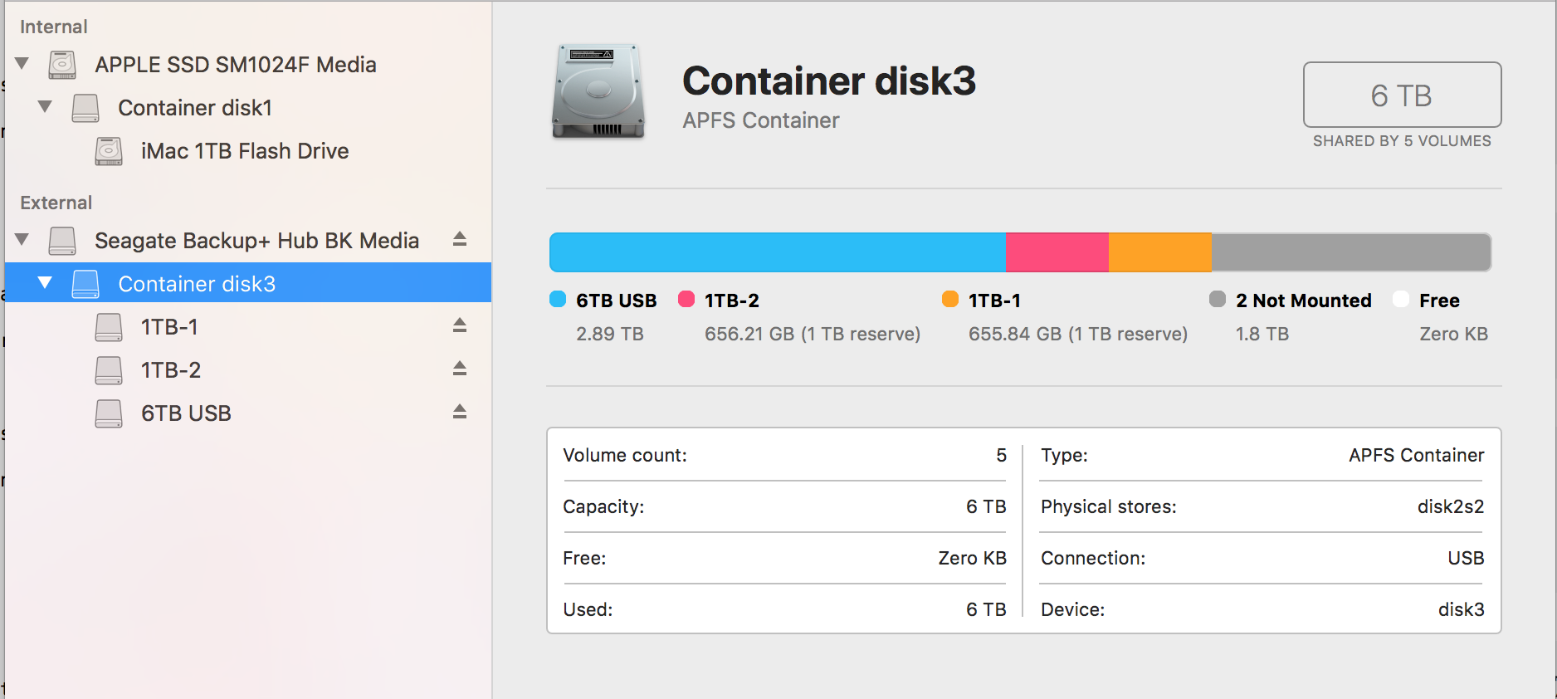
Task: Click the orange 1TB-1 legend dot
Action: point(950,300)
